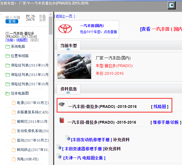182x165 pixels.
Task: Open the 线路图 link for Prado
Action: [x=160, y=107]
